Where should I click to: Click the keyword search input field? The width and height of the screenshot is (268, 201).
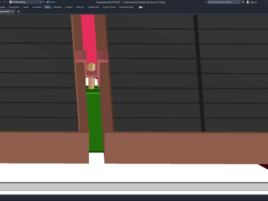(224, 2)
